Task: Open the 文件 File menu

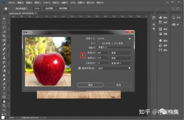Action: point(11,3)
